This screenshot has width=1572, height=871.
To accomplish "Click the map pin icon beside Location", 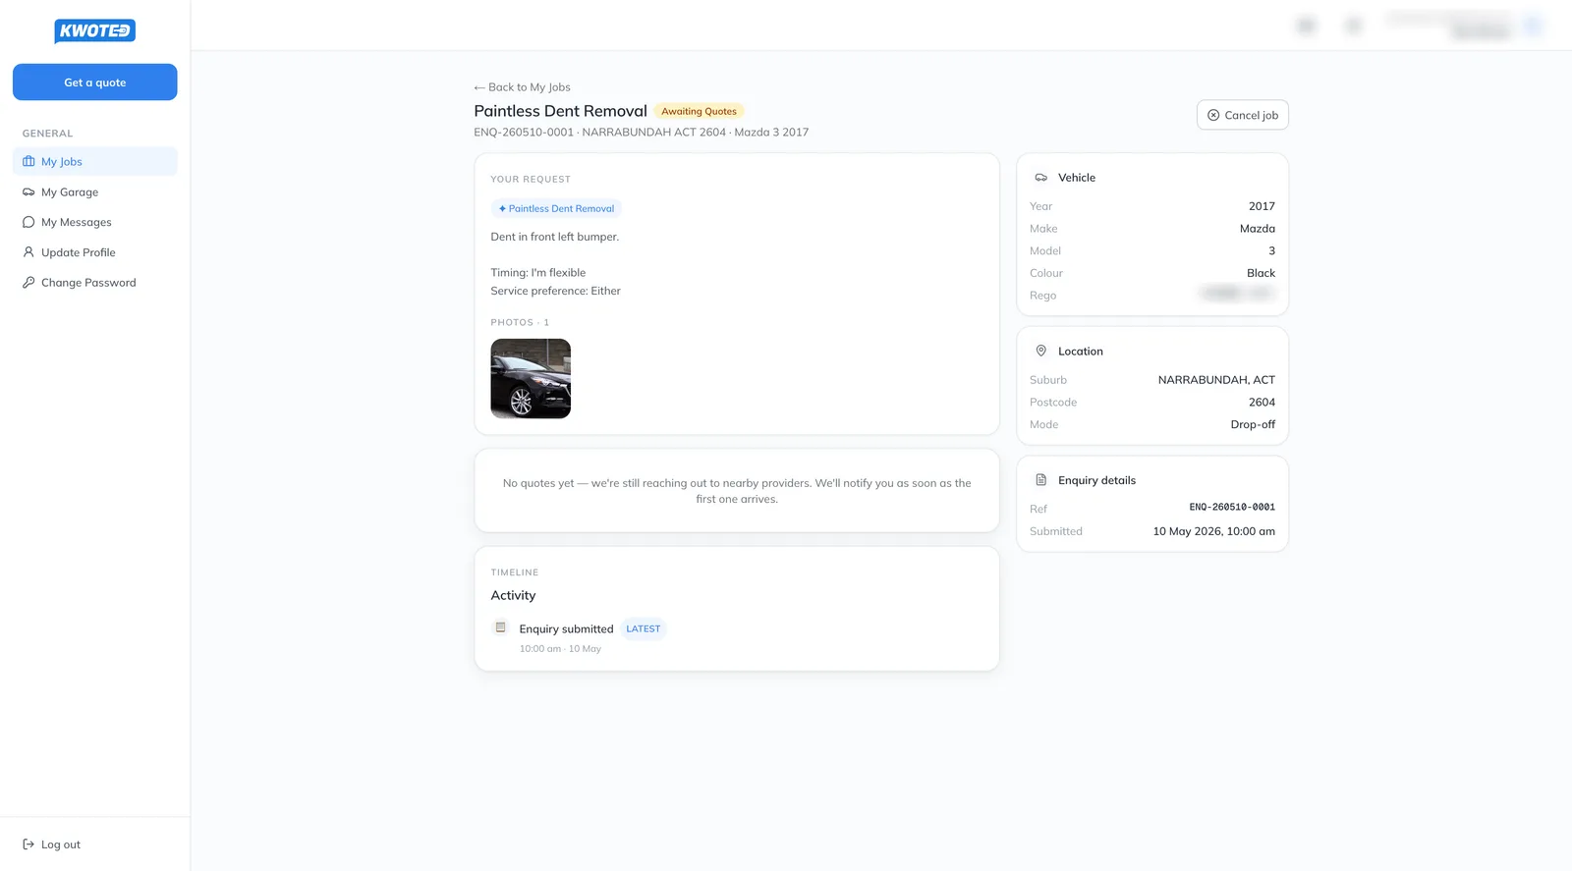I will pos(1041,351).
